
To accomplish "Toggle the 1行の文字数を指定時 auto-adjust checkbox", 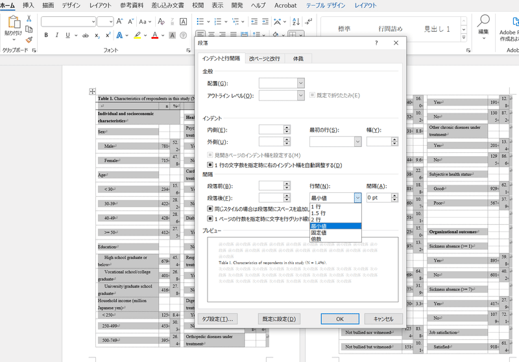I will 210,165.
